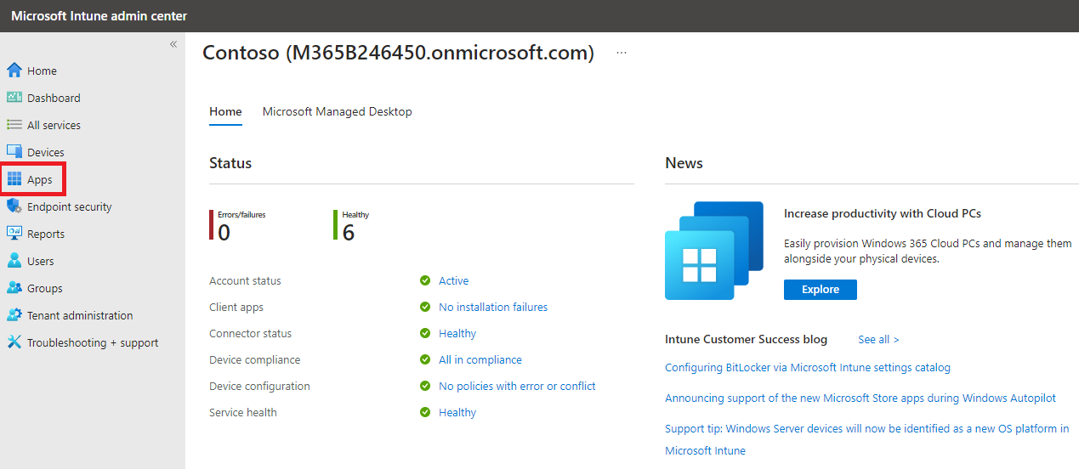Click Increase productivity with Cloud PCs heading

[883, 213]
